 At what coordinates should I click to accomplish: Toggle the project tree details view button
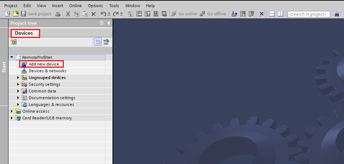(98, 42)
